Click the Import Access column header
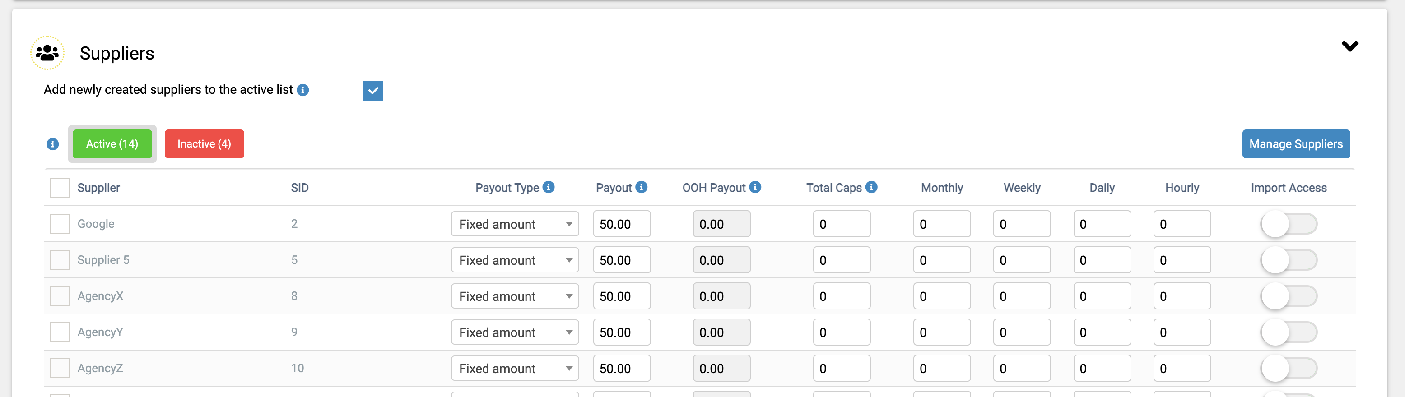This screenshot has height=397, width=1405. [1289, 188]
